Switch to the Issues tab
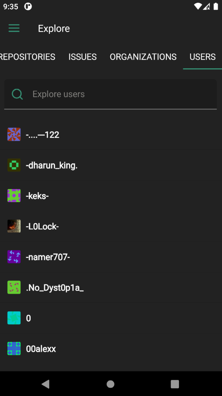Image resolution: width=222 pixels, height=396 pixels. [82, 57]
